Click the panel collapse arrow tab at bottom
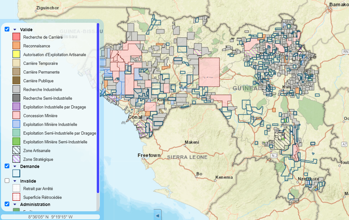 coord(158,215)
